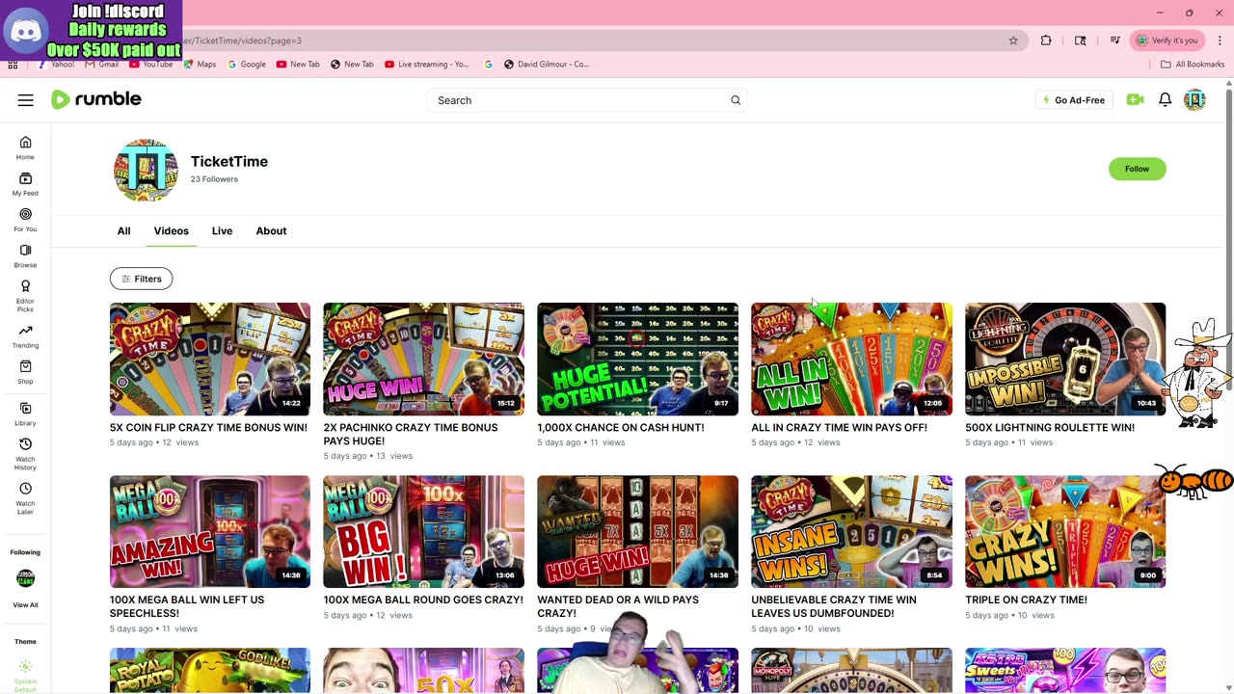This screenshot has height=694, width=1234.
Task: Open Shop in sidebar
Action: point(25,372)
